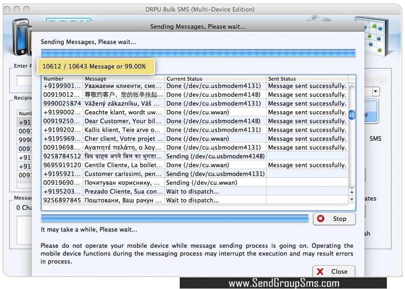Click the scrollbar down arrow in message list
The height and width of the screenshot is (289, 405).
[x=352, y=199]
